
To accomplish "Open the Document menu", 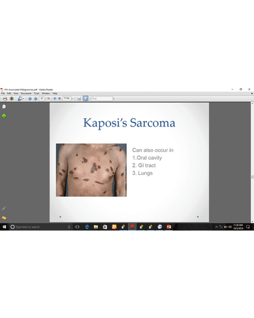I will pyautogui.click(x=26, y=93).
